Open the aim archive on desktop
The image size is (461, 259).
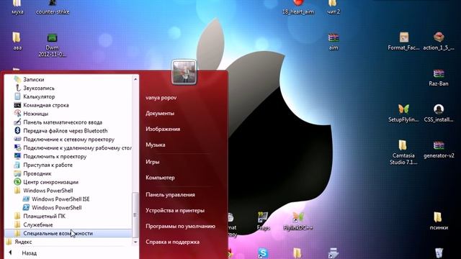click(334, 42)
